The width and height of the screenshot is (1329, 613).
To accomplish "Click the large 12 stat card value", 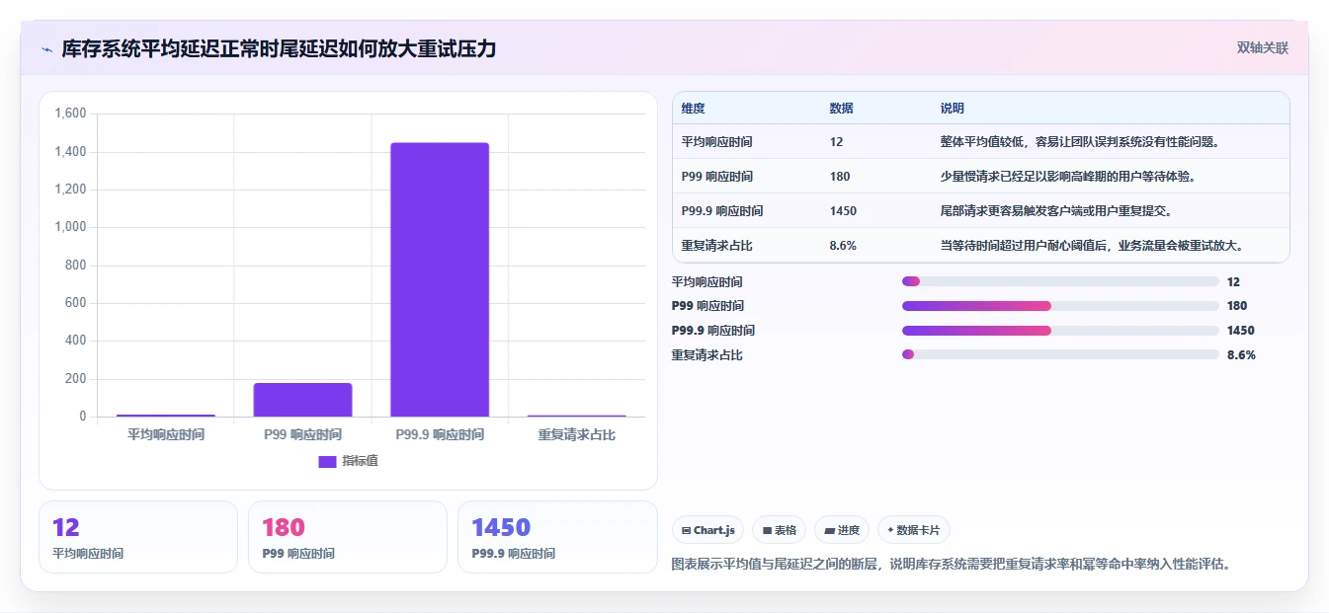I will point(65,527).
